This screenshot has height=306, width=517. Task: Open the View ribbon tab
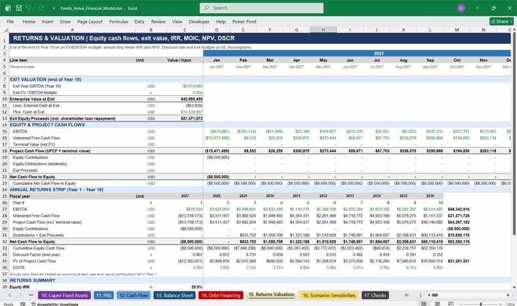pyautogui.click(x=177, y=21)
